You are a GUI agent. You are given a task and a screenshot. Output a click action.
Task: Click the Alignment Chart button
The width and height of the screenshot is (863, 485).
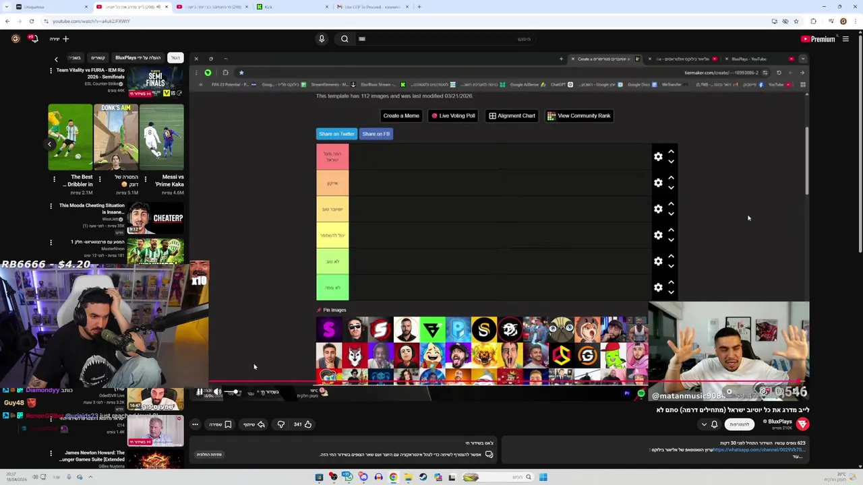coord(512,116)
